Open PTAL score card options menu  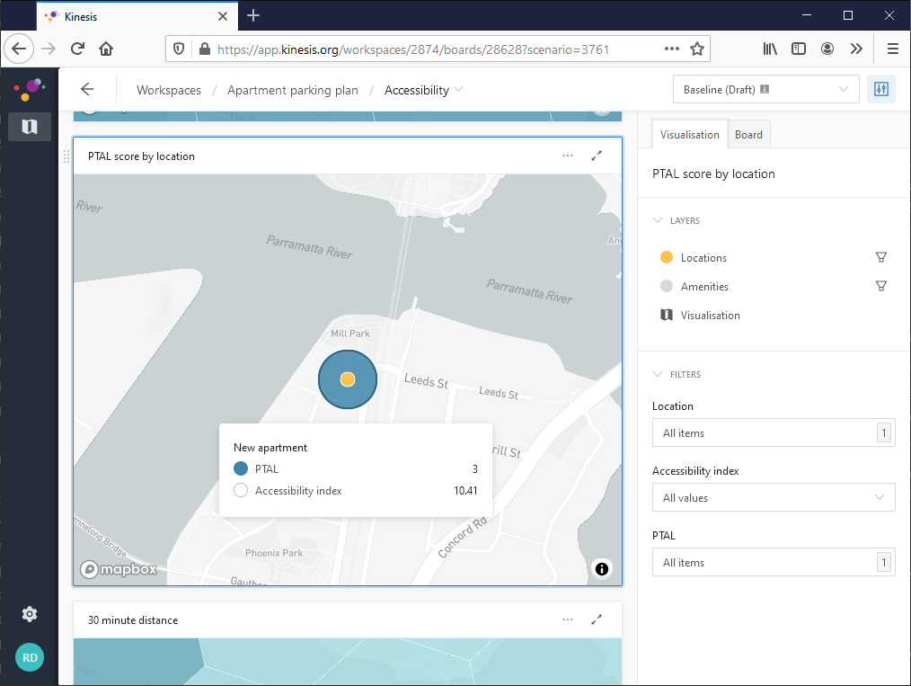click(568, 156)
